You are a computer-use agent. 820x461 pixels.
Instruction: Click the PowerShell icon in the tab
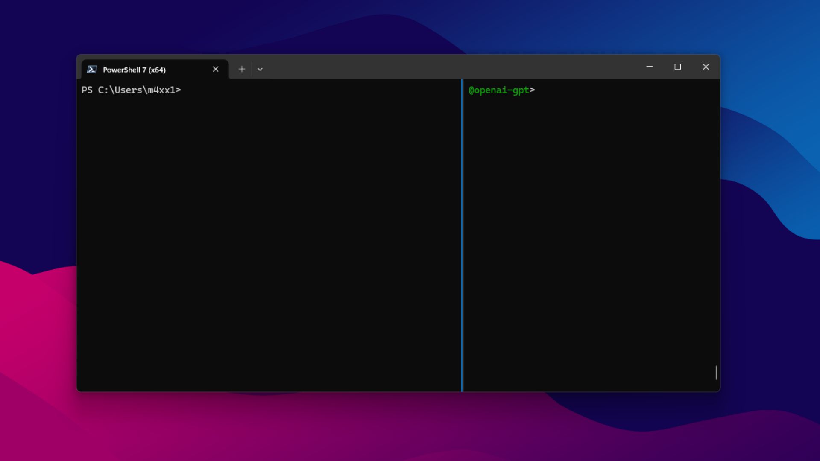92,70
